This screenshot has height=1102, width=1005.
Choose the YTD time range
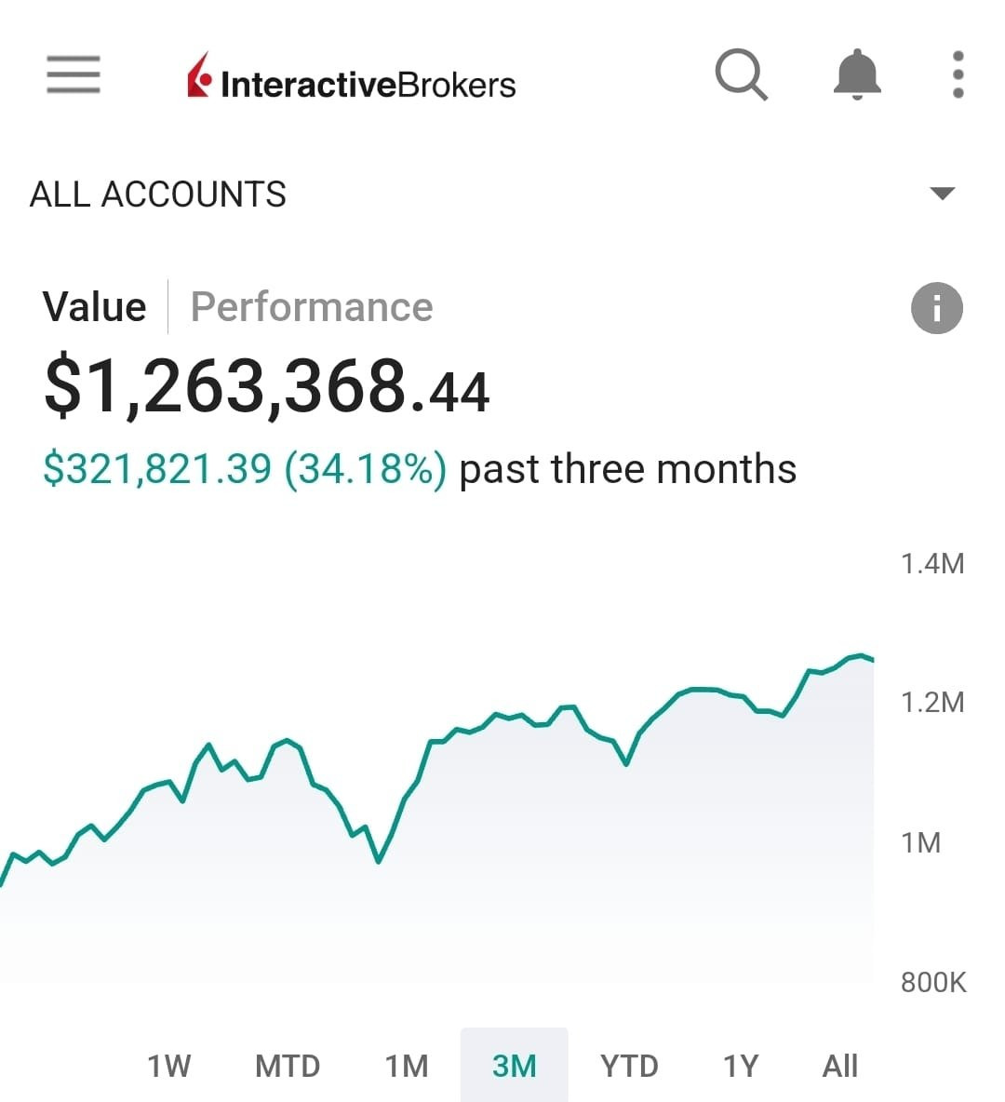629,1066
